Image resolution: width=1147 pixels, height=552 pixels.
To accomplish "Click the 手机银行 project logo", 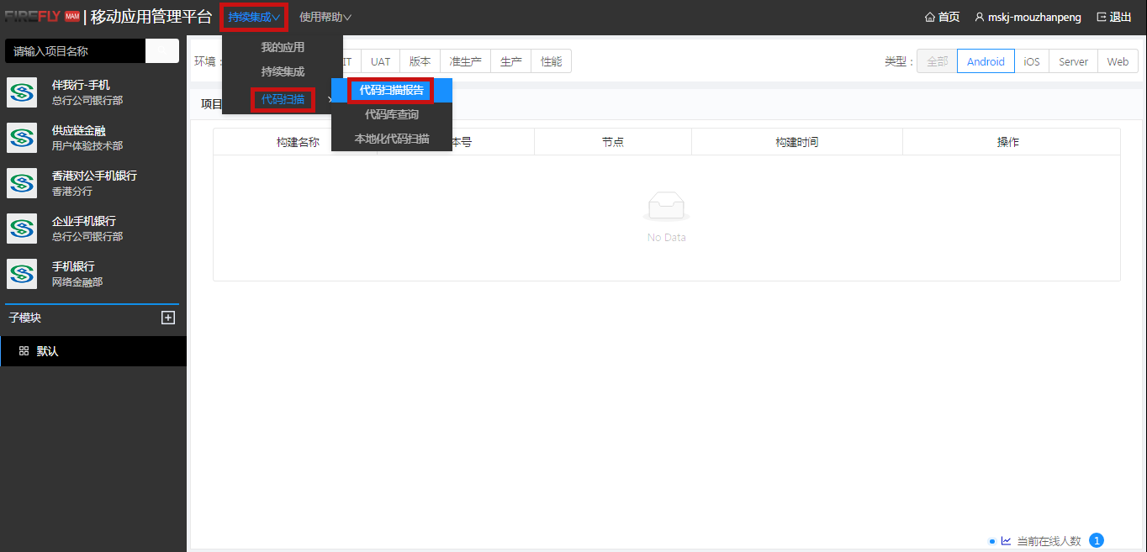I will click(x=22, y=274).
